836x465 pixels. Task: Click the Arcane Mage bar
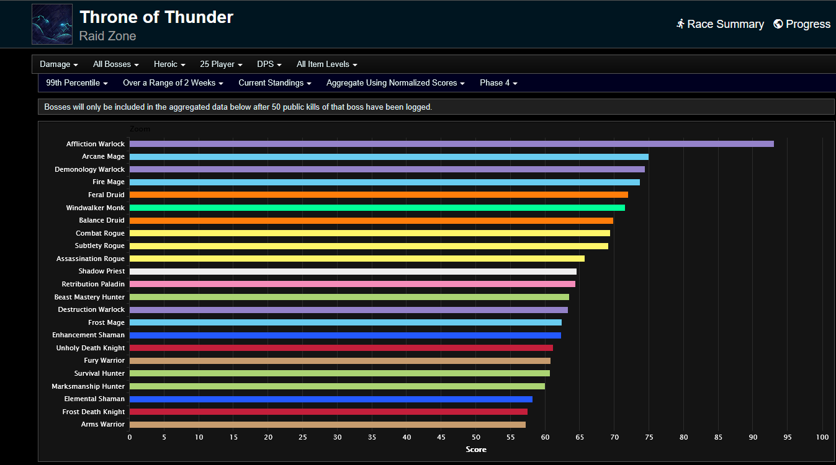click(389, 157)
